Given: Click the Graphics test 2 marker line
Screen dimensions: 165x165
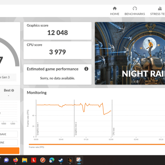Looking at the screenshot, I should coord(74,118).
